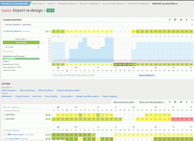Jump to home date in Change Resource panel
Image resolution: width=194 pixels, height=141 pixels.
181,20
